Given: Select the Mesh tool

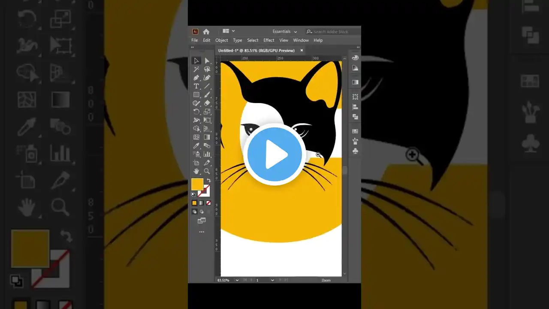Looking at the screenshot, I should pyautogui.click(x=196, y=137).
